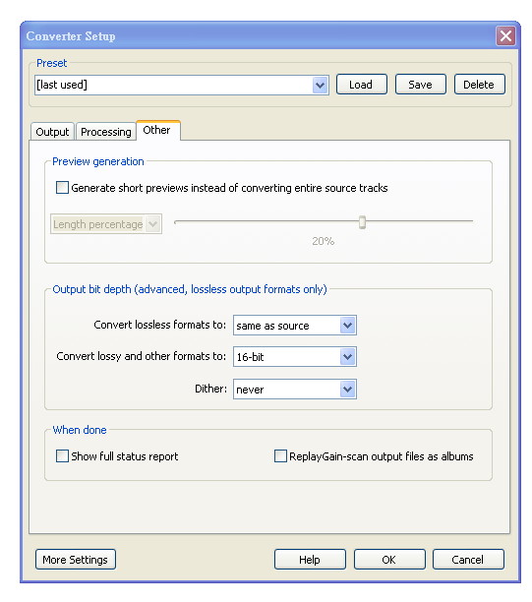This screenshot has width=532, height=602.
Task: Close the Converter Setup dialog
Action: pyautogui.click(x=505, y=36)
